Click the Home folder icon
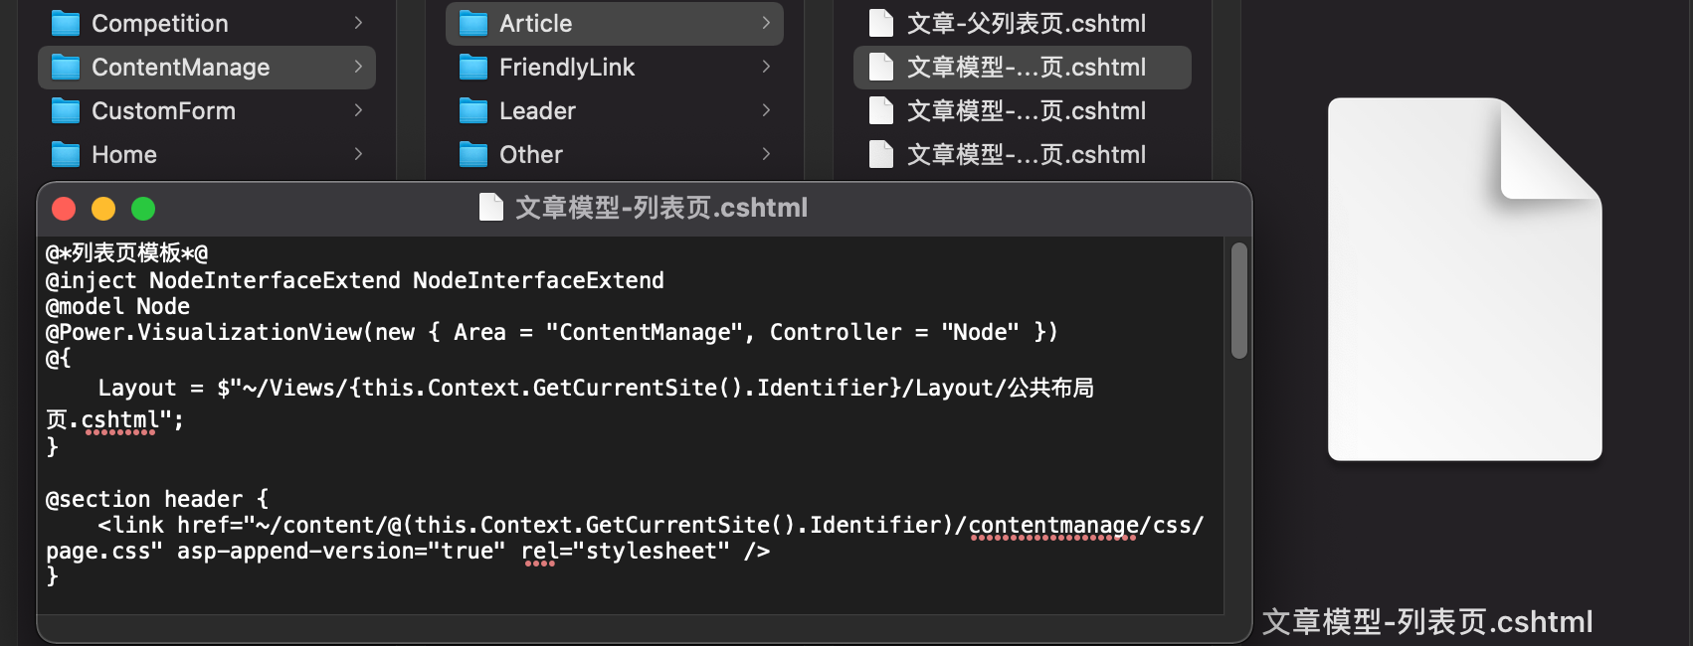Viewport: 1693px width, 646px height. point(66,154)
